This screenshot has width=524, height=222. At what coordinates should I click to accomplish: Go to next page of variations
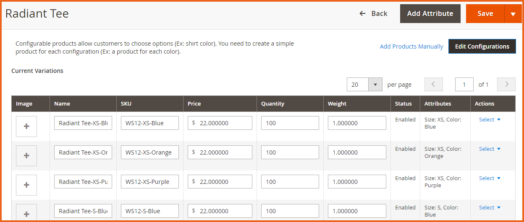(x=506, y=85)
